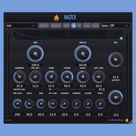Click the SAT-LINK value 25.0

53,115
